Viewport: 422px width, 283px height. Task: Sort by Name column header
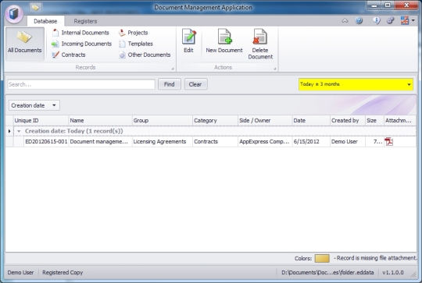(100, 121)
